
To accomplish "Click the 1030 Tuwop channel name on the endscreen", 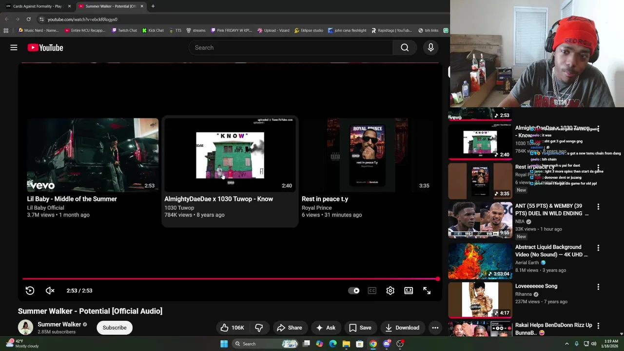I will click(x=179, y=208).
